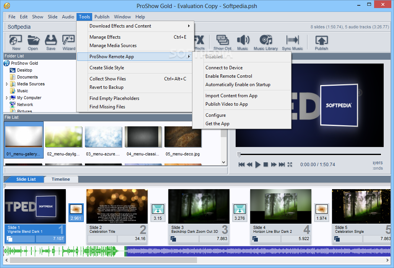
Task: Click Connect to Device in submenu
Action: coord(242,68)
